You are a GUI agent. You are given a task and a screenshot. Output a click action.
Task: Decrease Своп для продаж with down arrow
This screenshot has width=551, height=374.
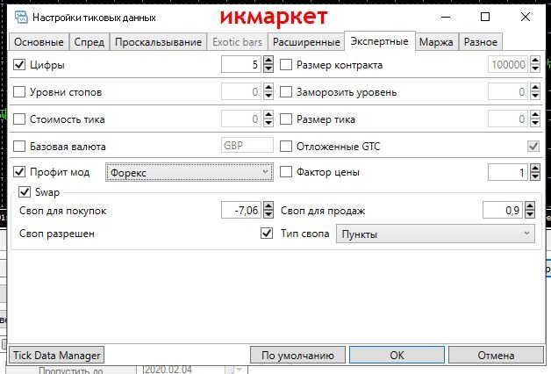[530, 214]
